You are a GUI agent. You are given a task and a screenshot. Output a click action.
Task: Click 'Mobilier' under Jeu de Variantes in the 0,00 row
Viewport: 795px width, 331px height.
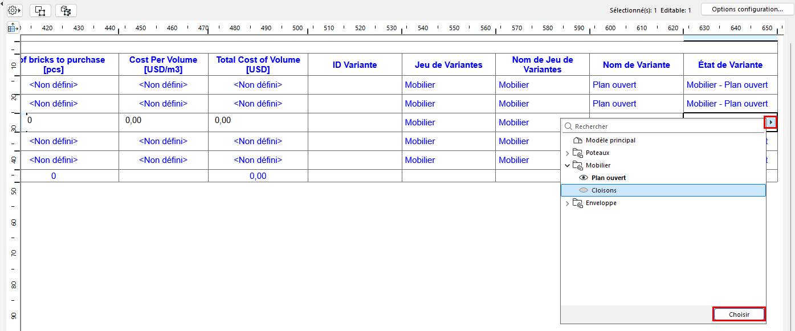[420, 122]
